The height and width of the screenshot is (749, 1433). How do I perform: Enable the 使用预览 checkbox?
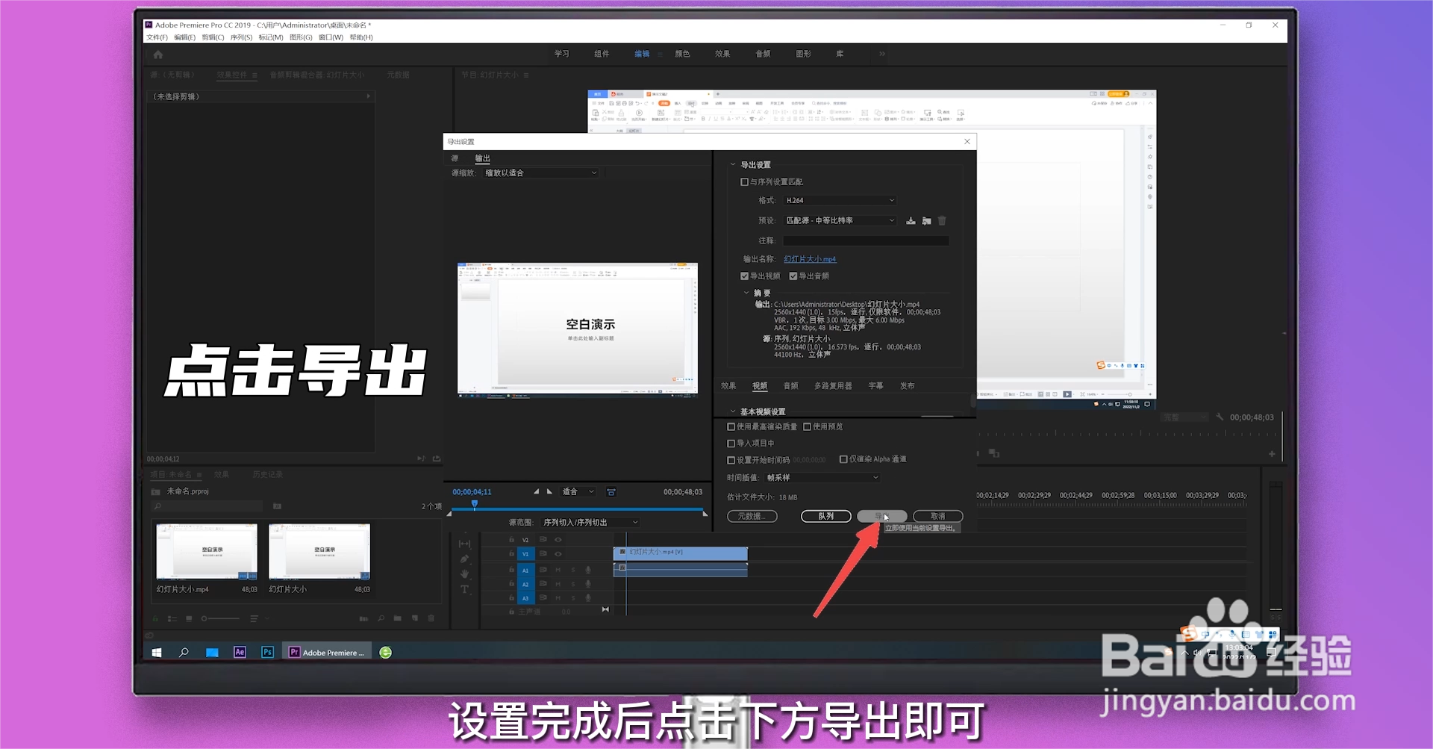tap(807, 426)
